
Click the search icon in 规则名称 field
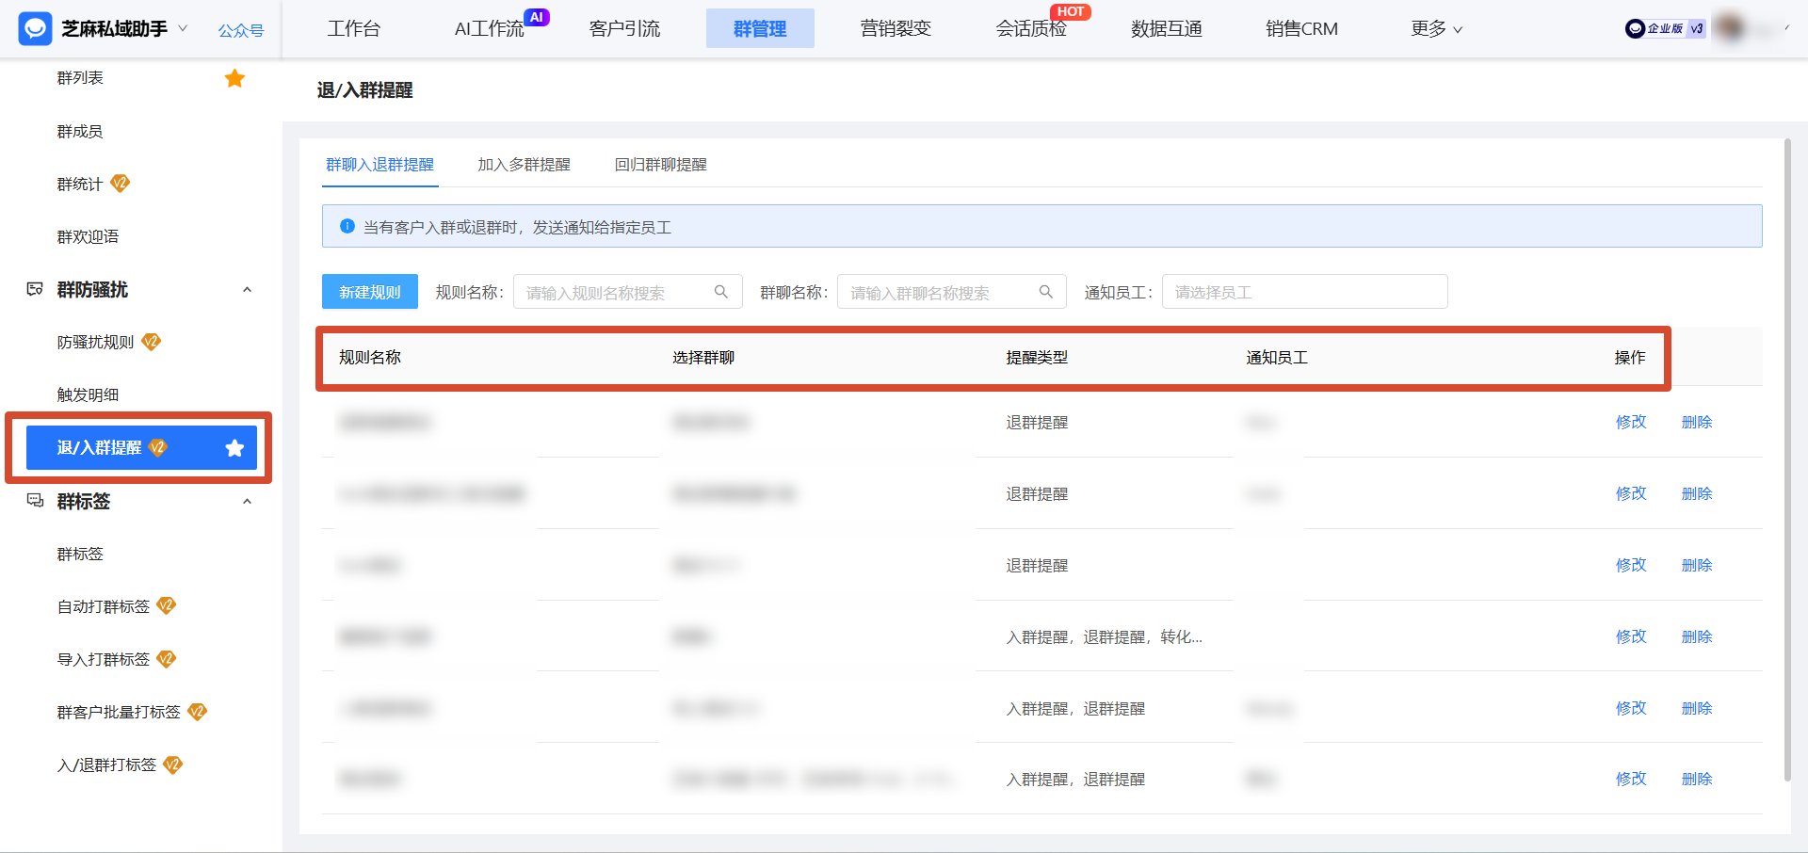pyautogui.click(x=721, y=292)
